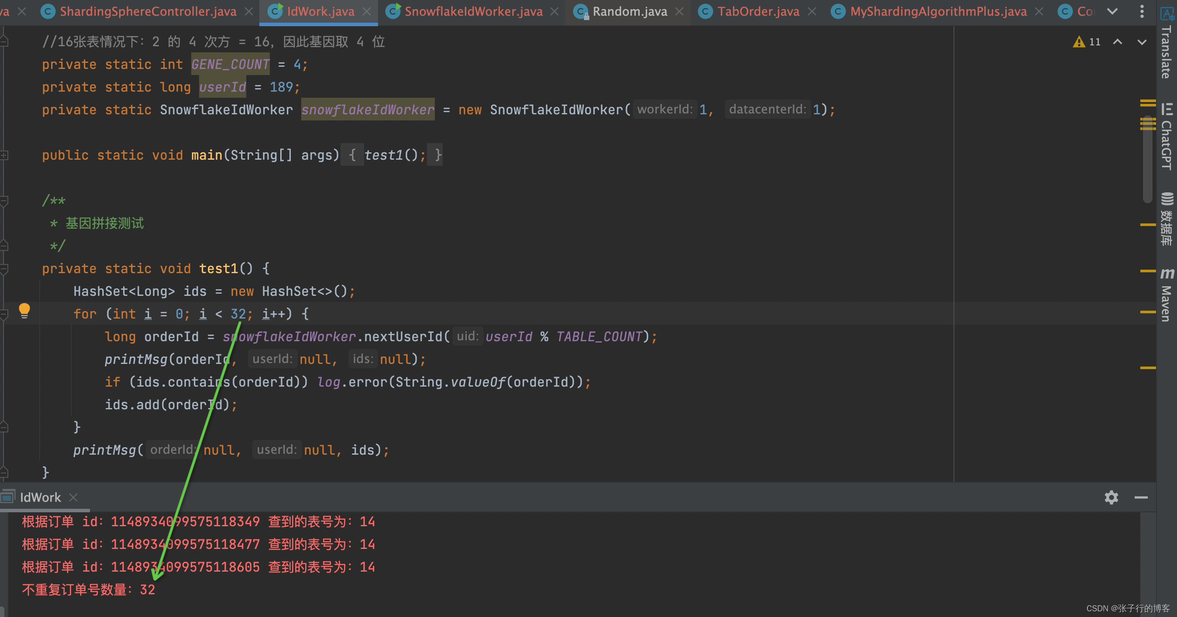Click the yellow lightbulb quick-fix icon
This screenshot has height=617, width=1177.
click(24, 310)
